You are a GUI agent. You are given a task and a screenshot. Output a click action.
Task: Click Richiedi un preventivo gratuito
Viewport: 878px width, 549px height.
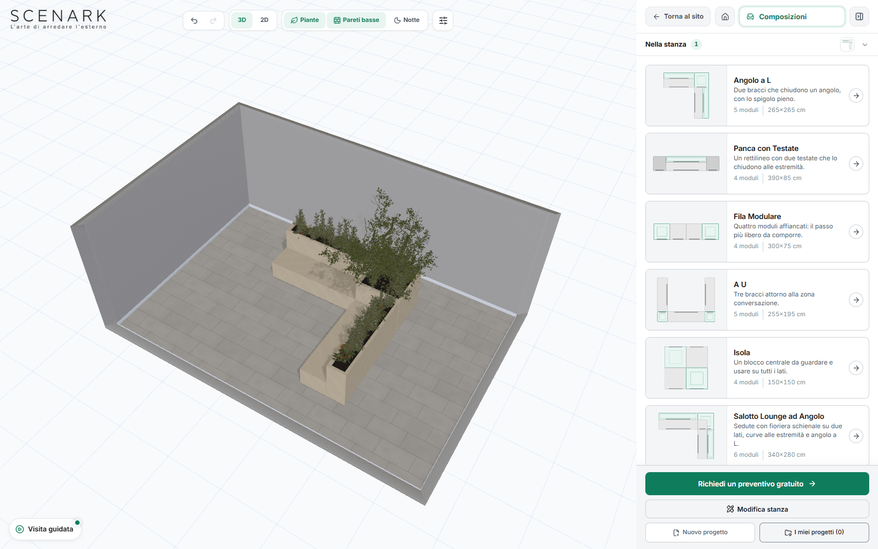click(757, 484)
